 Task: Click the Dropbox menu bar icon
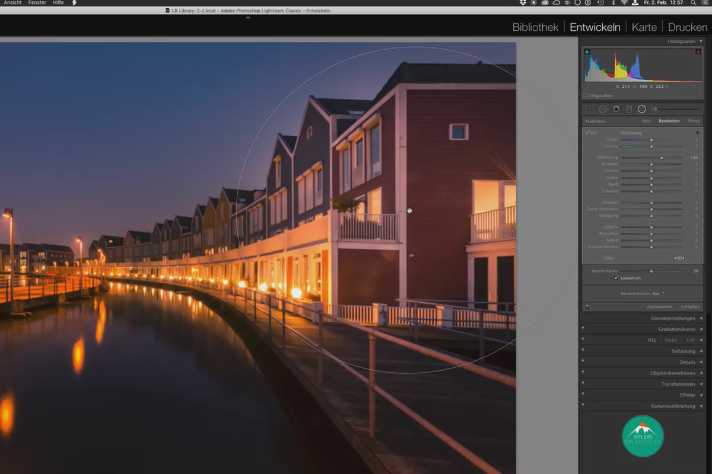click(523, 3)
